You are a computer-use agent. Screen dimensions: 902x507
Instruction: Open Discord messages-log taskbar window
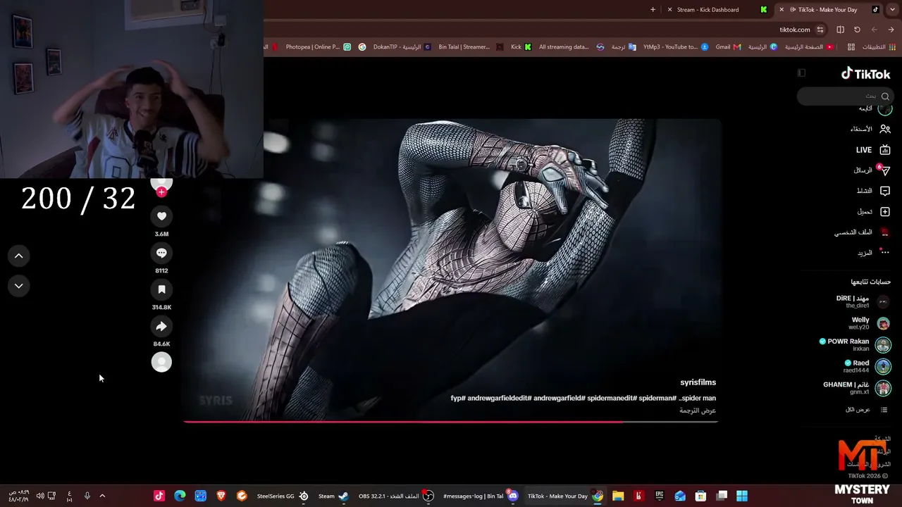coord(481,496)
